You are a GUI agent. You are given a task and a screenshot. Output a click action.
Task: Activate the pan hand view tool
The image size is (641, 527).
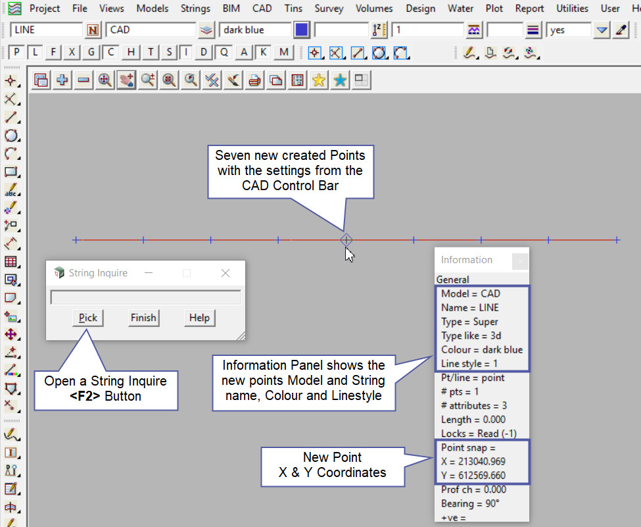click(x=126, y=80)
